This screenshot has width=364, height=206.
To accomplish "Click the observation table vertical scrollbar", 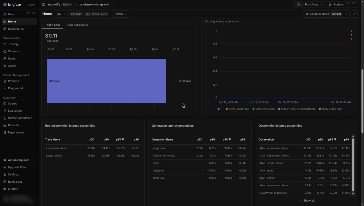I will pyautogui.click(x=353, y=165).
